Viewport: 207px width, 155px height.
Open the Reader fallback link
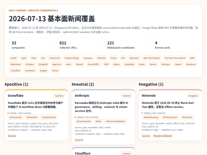(x=163, y=135)
